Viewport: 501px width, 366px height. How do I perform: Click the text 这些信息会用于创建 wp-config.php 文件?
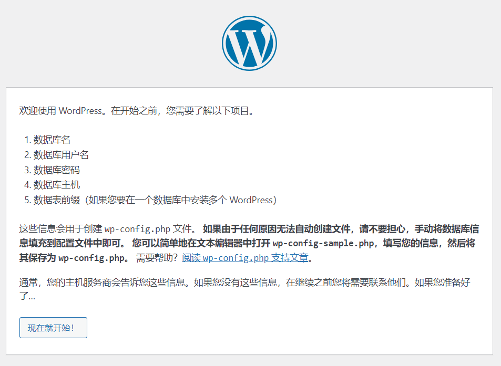108,229
